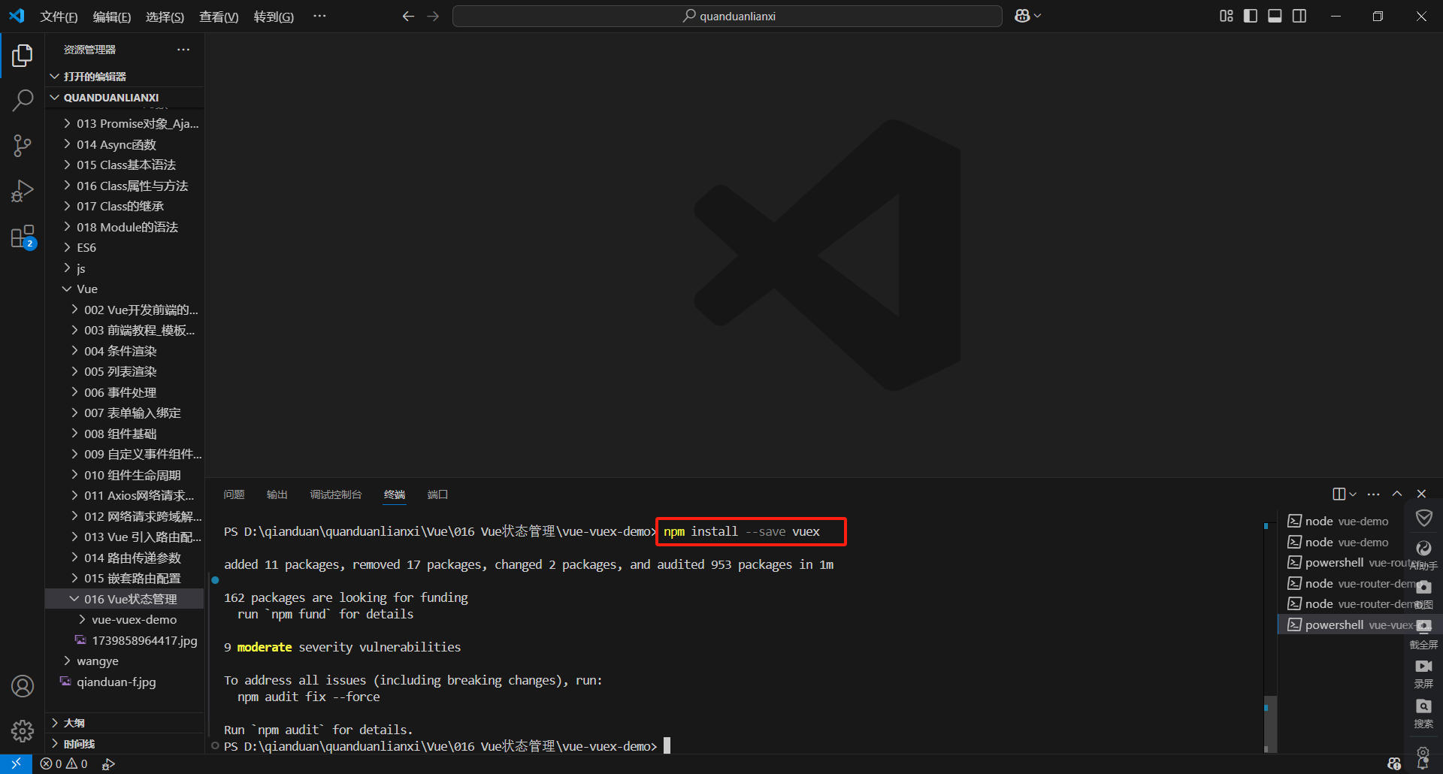Image resolution: width=1443 pixels, height=774 pixels.
Task: Switch to the 端口 panel tab
Action: (x=437, y=494)
